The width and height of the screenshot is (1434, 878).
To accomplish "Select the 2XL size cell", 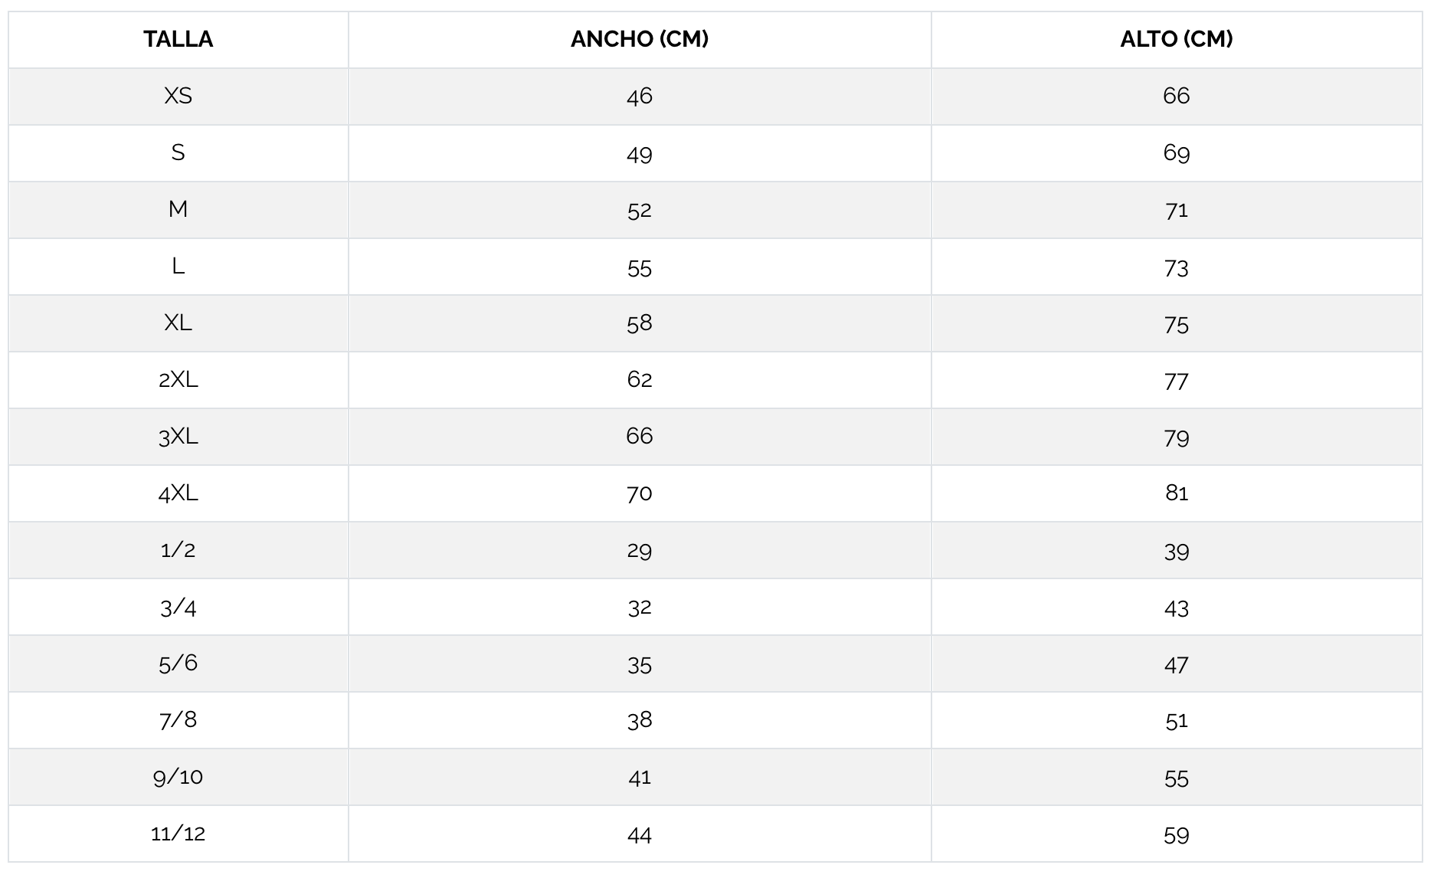I will click(x=178, y=379).
